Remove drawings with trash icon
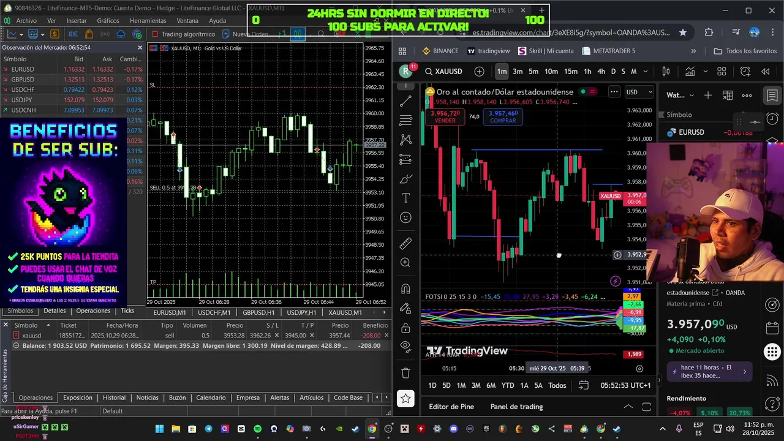This screenshot has width=784, height=441. click(405, 373)
